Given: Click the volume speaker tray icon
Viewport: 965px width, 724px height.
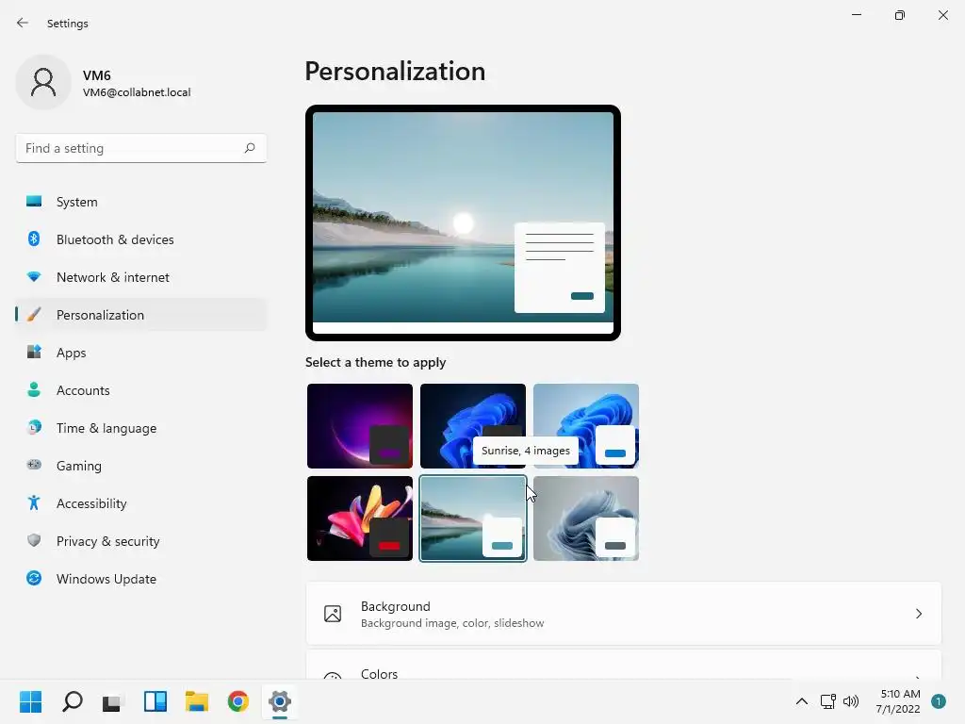Looking at the screenshot, I should pos(851,701).
